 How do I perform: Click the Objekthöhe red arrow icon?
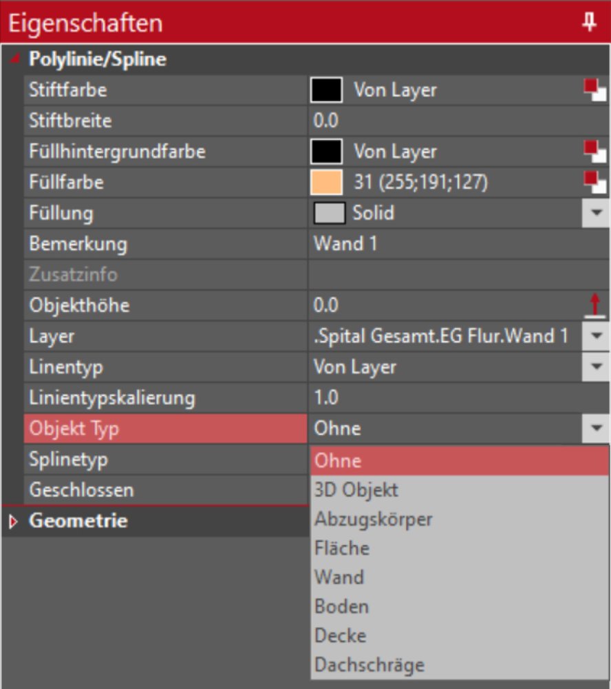594,305
